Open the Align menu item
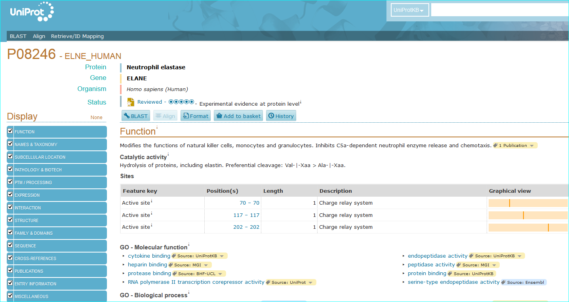This screenshot has height=302, width=569. [x=39, y=36]
